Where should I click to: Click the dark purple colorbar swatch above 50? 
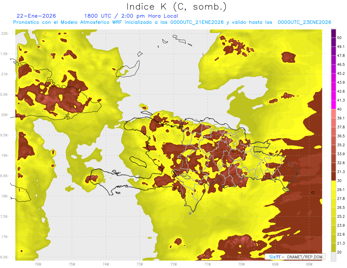point(333,33)
